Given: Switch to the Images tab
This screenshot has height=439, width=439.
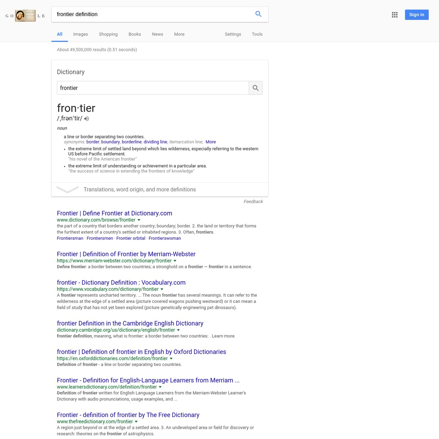Looking at the screenshot, I should tap(80, 34).
